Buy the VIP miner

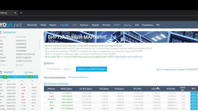pos(194,109)
